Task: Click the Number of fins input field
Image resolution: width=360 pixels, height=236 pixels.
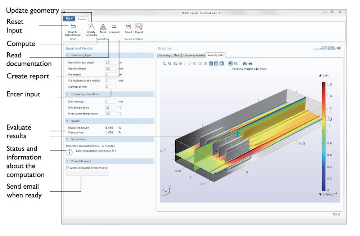Action: coord(111,87)
